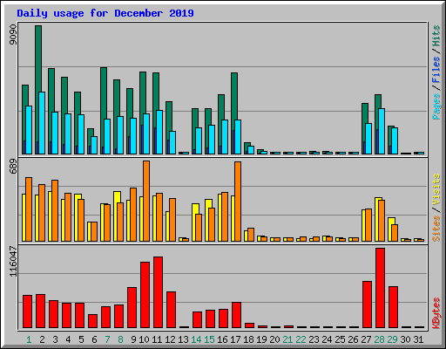The image size is (446, 349).
Task: Click the red KBytes bar for day 27
Action: coord(367,305)
